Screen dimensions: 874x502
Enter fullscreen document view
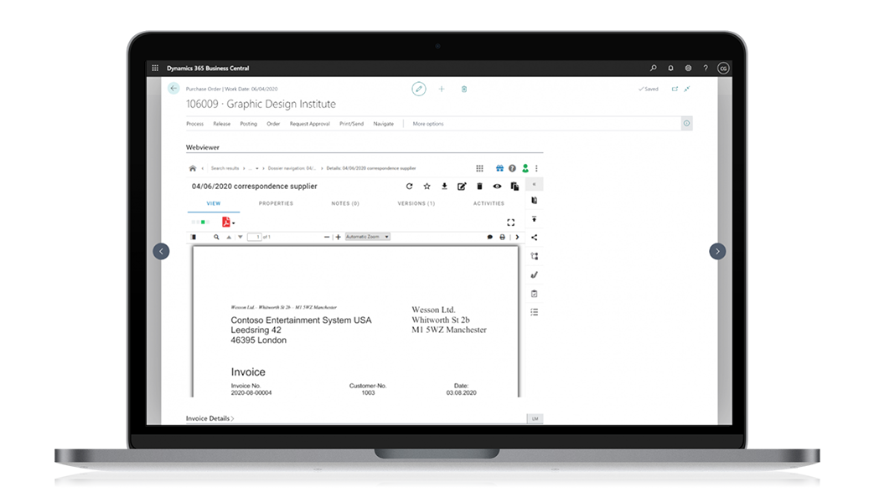[510, 223]
